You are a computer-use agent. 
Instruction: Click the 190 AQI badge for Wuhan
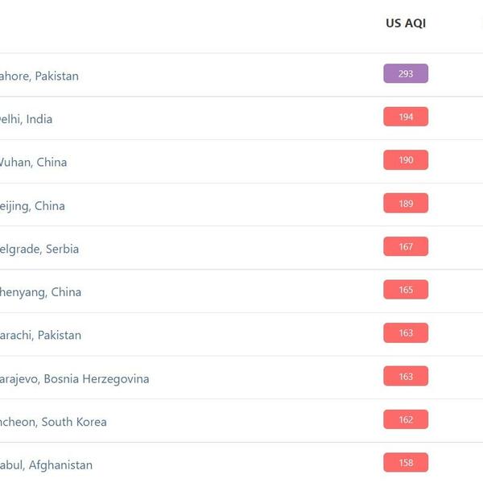click(x=406, y=160)
